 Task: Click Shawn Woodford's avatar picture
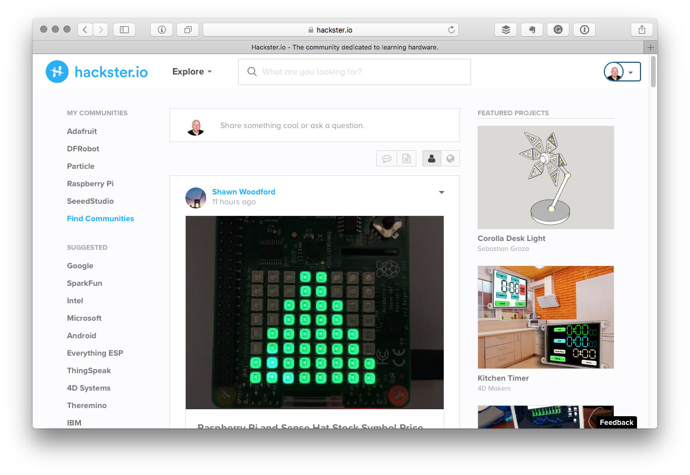(196, 197)
